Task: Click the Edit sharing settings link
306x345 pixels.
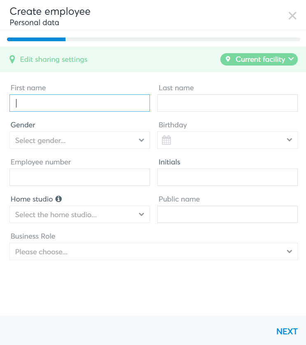Action: (54, 59)
